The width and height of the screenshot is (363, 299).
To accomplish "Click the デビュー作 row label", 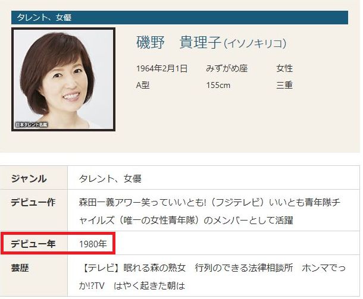I will coord(33,203).
